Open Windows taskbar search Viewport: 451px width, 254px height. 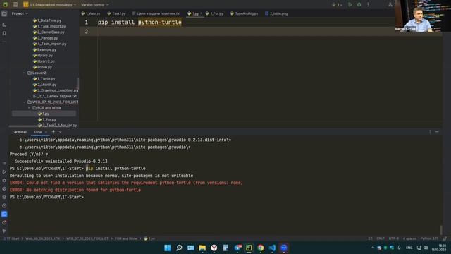[179, 248]
